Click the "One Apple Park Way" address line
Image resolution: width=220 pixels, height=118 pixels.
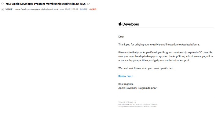click(138, 104)
